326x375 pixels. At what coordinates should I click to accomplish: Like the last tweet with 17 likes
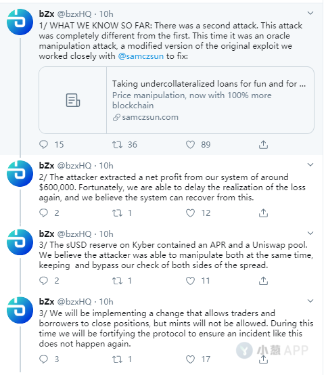[x=190, y=359]
